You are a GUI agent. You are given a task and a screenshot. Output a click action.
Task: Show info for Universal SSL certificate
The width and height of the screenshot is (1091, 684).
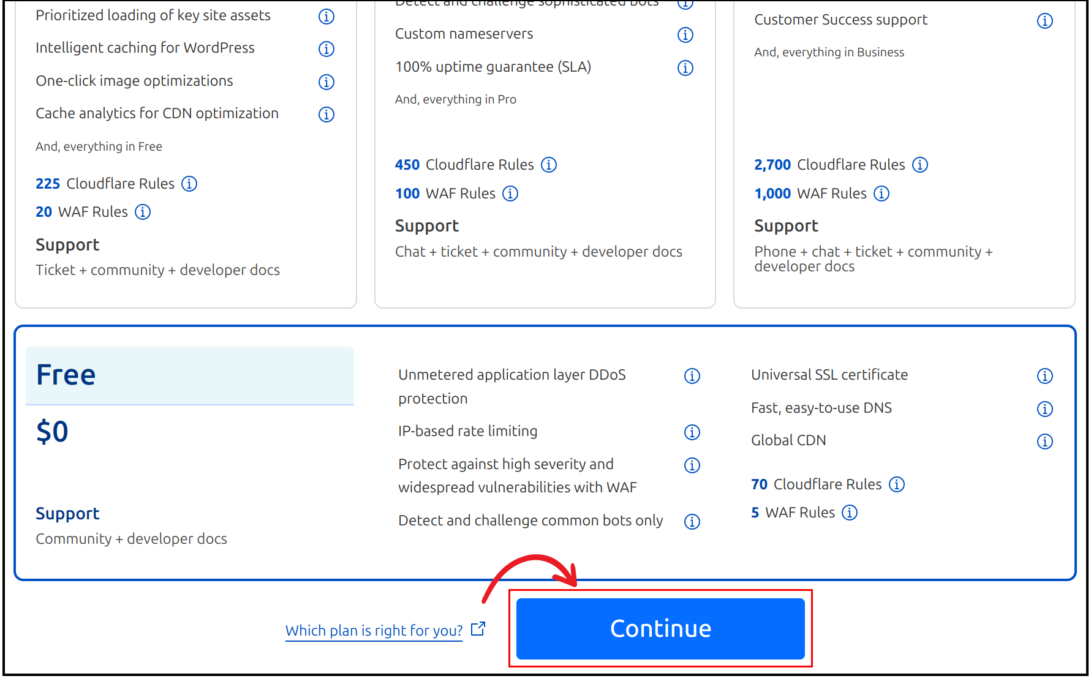[1044, 376]
